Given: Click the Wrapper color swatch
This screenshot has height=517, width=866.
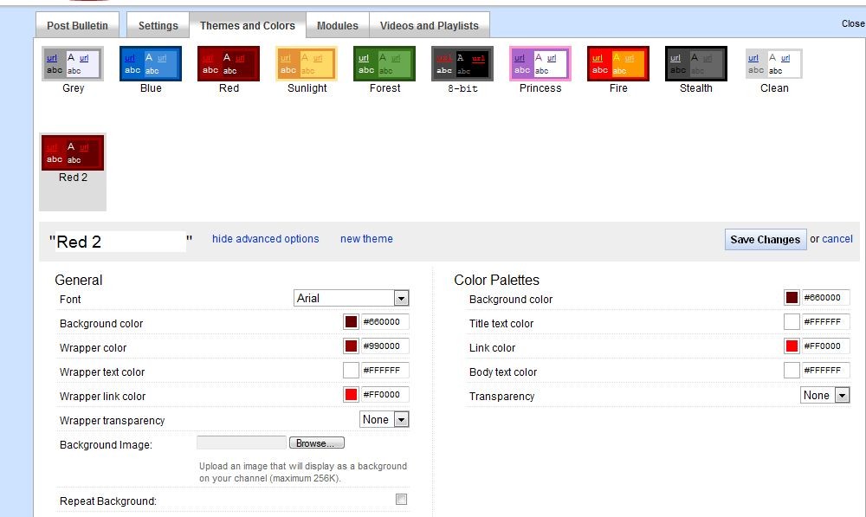Looking at the screenshot, I should click(x=351, y=346).
